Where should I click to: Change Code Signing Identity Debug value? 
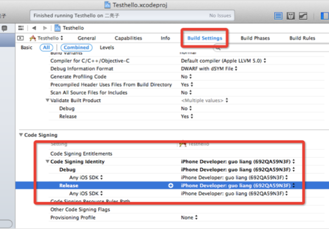[238, 170]
